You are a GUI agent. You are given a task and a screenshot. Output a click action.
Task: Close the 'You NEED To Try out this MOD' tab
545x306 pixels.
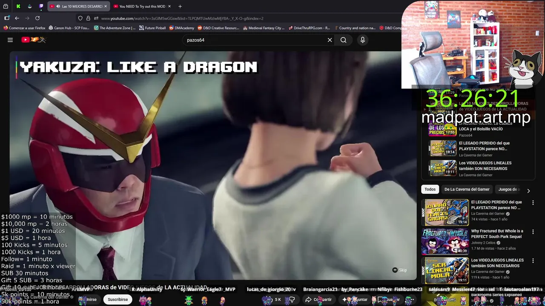(x=169, y=6)
